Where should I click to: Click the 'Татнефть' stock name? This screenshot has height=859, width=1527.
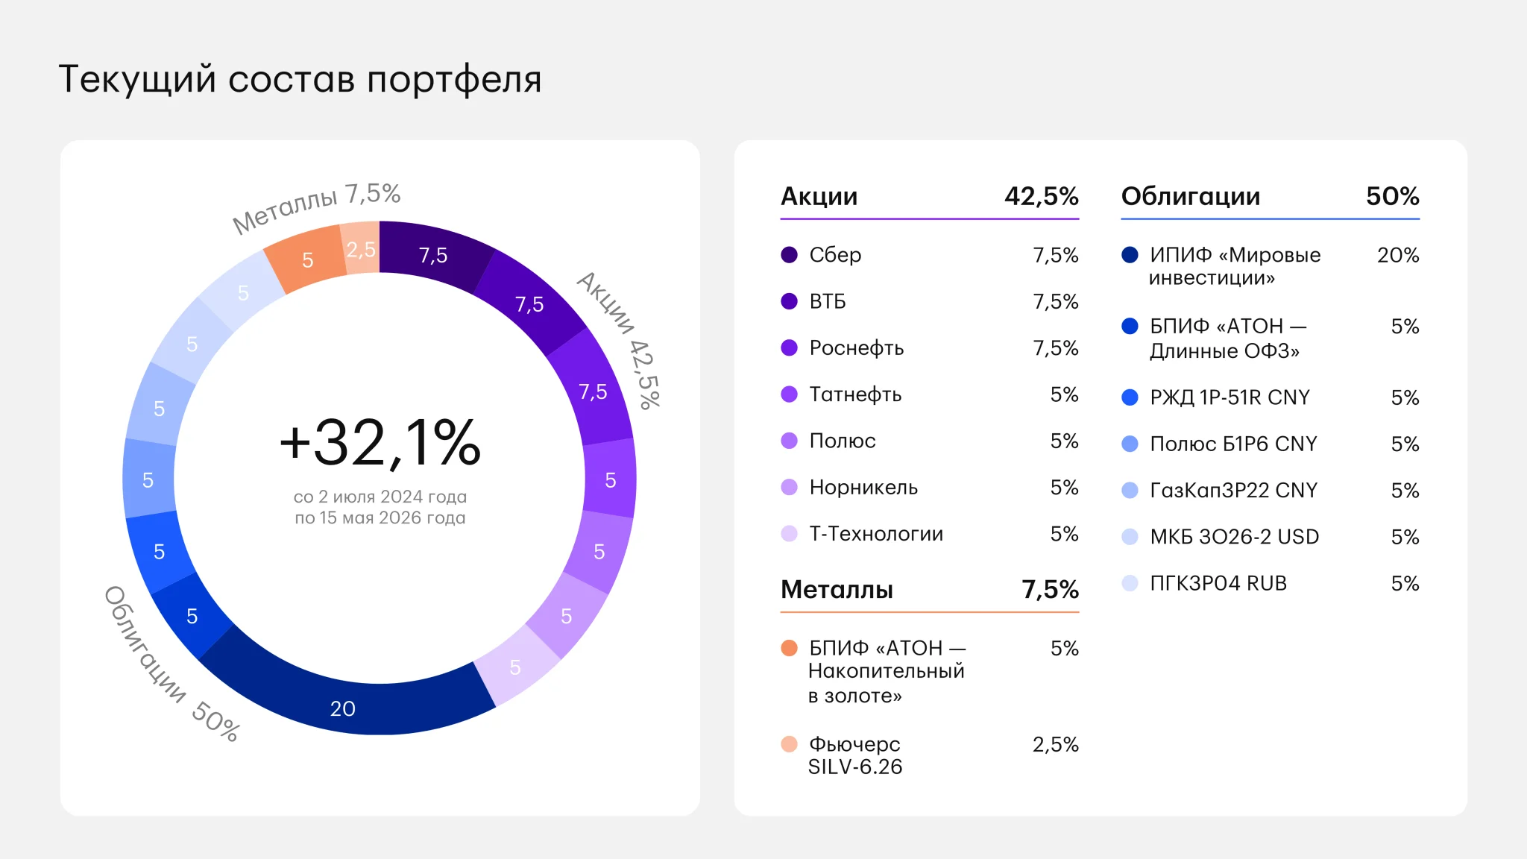point(856,394)
